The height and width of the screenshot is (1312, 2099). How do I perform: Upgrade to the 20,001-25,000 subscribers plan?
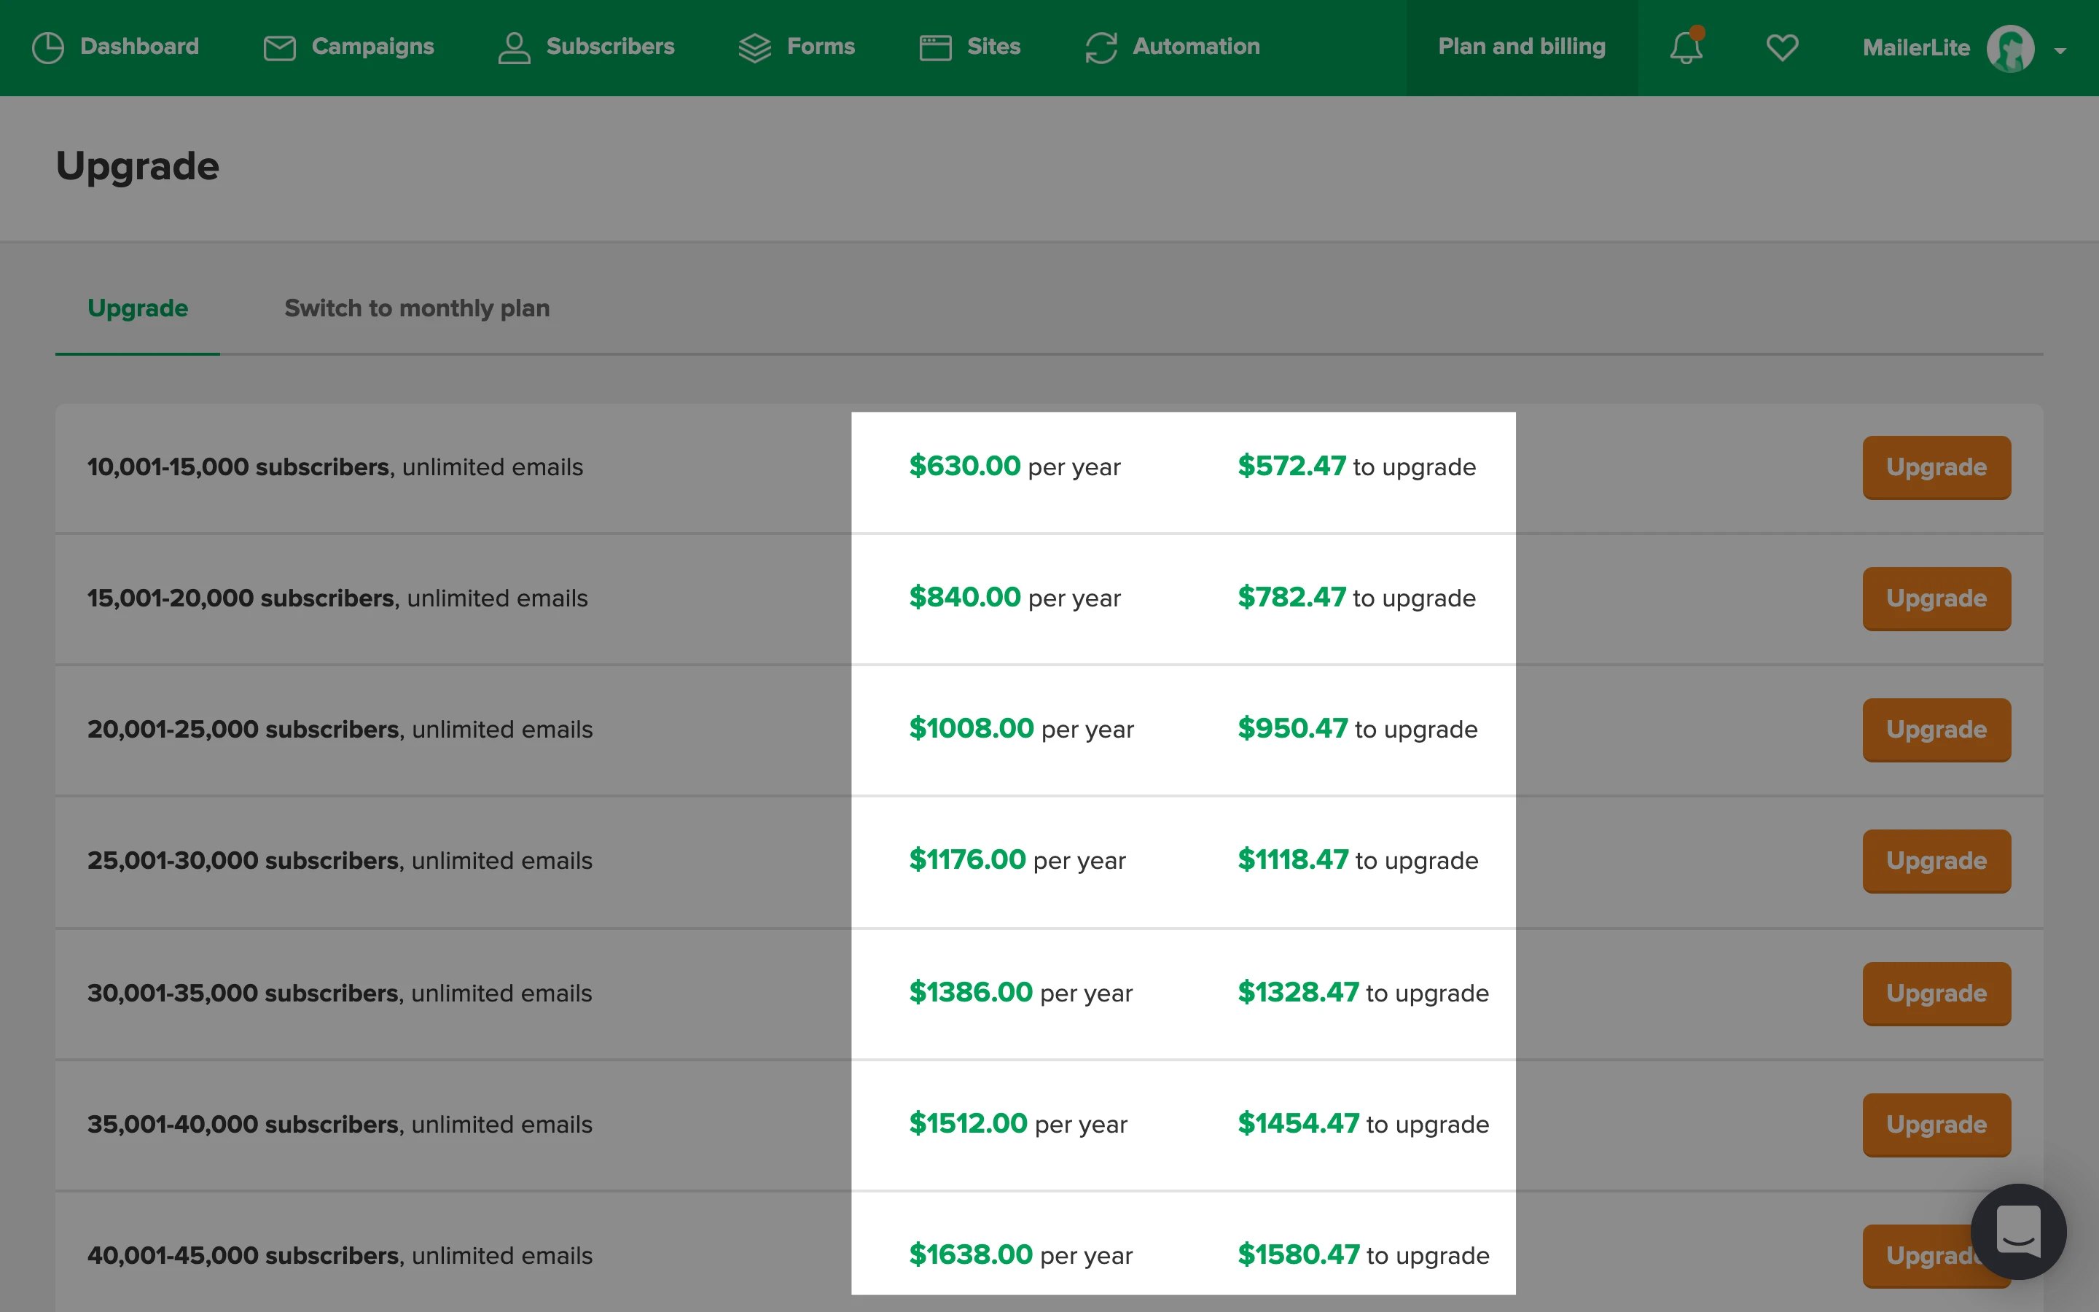tap(1936, 730)
